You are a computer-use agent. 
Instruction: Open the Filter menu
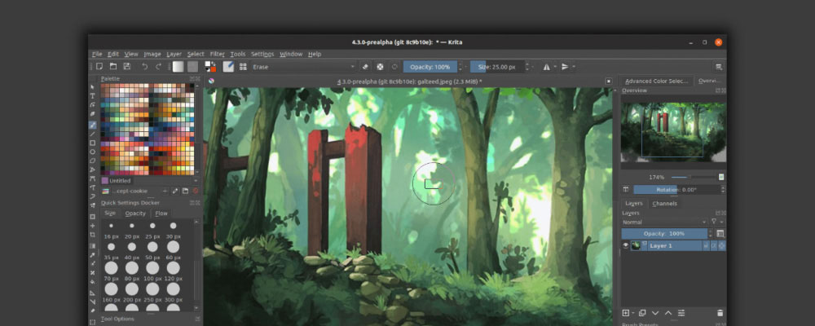(217, 54)
